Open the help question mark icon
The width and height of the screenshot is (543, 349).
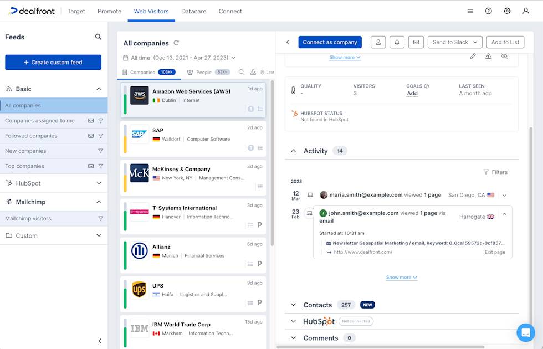coord(488,11)
